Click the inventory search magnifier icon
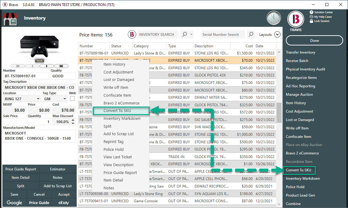Viewport: 348px width, 208px height. click(x=184, y=35)
